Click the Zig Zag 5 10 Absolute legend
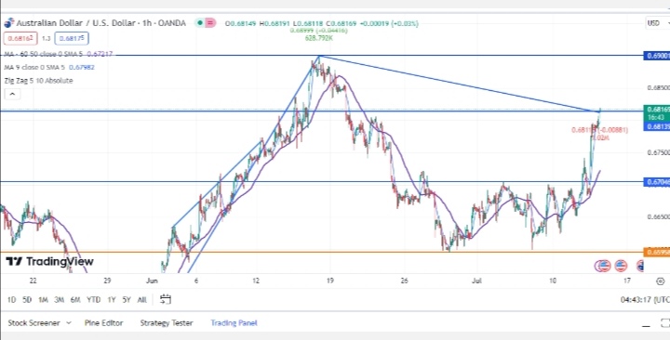Screen dimensions: 670x340 tap(38, 81)
